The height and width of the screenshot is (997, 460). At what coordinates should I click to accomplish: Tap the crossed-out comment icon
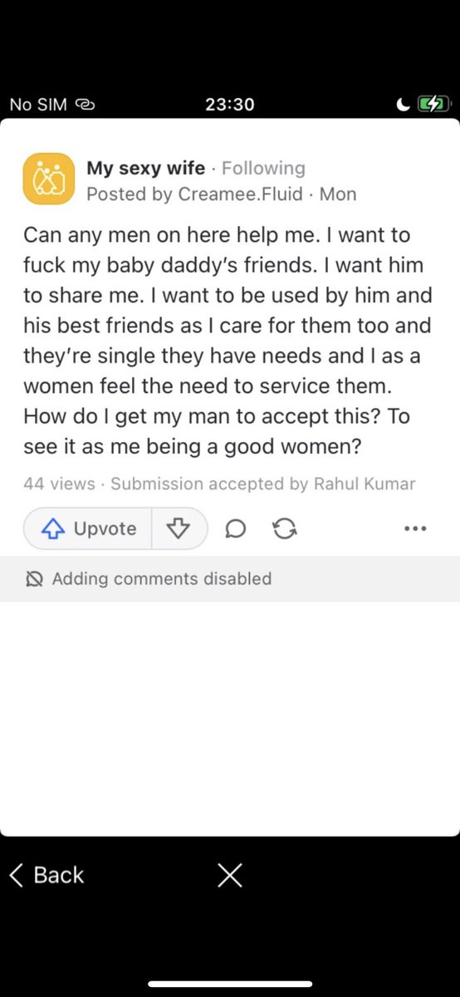point(34,579)
